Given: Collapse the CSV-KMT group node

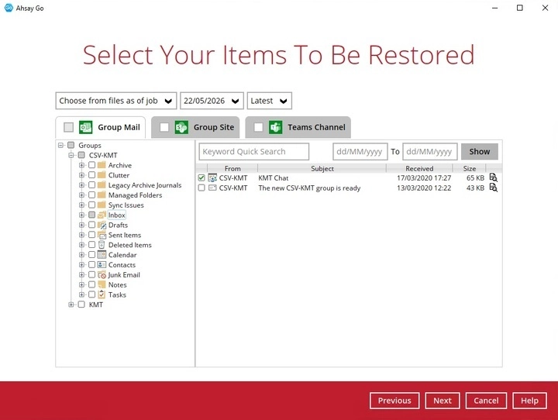Looking at the screenshot, I should click(x=71, y=155).
